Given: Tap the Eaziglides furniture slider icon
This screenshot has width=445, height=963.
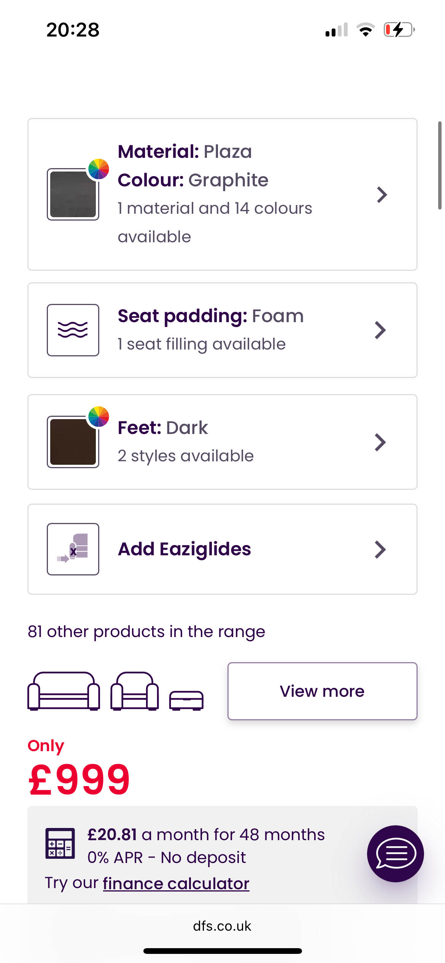Looking at the screenshot, I should click(73, 549).
